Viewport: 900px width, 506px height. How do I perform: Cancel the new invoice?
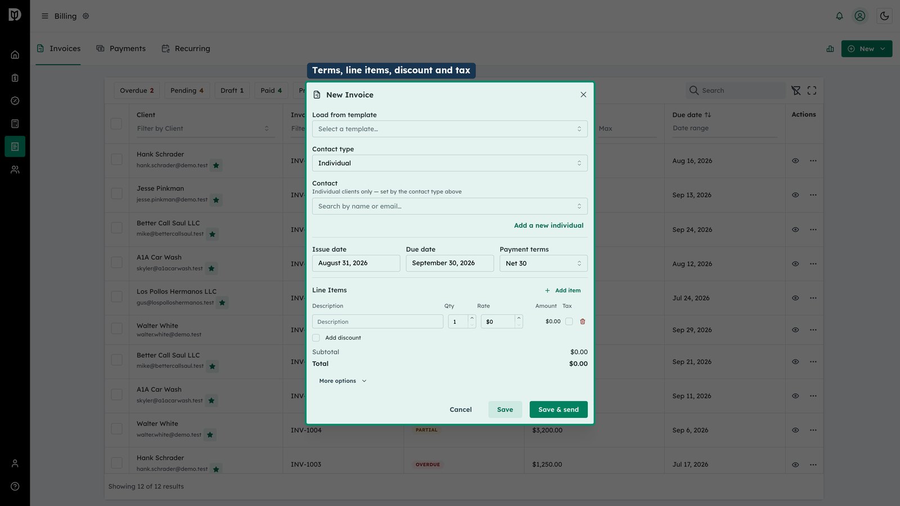[x=461, y=409]
